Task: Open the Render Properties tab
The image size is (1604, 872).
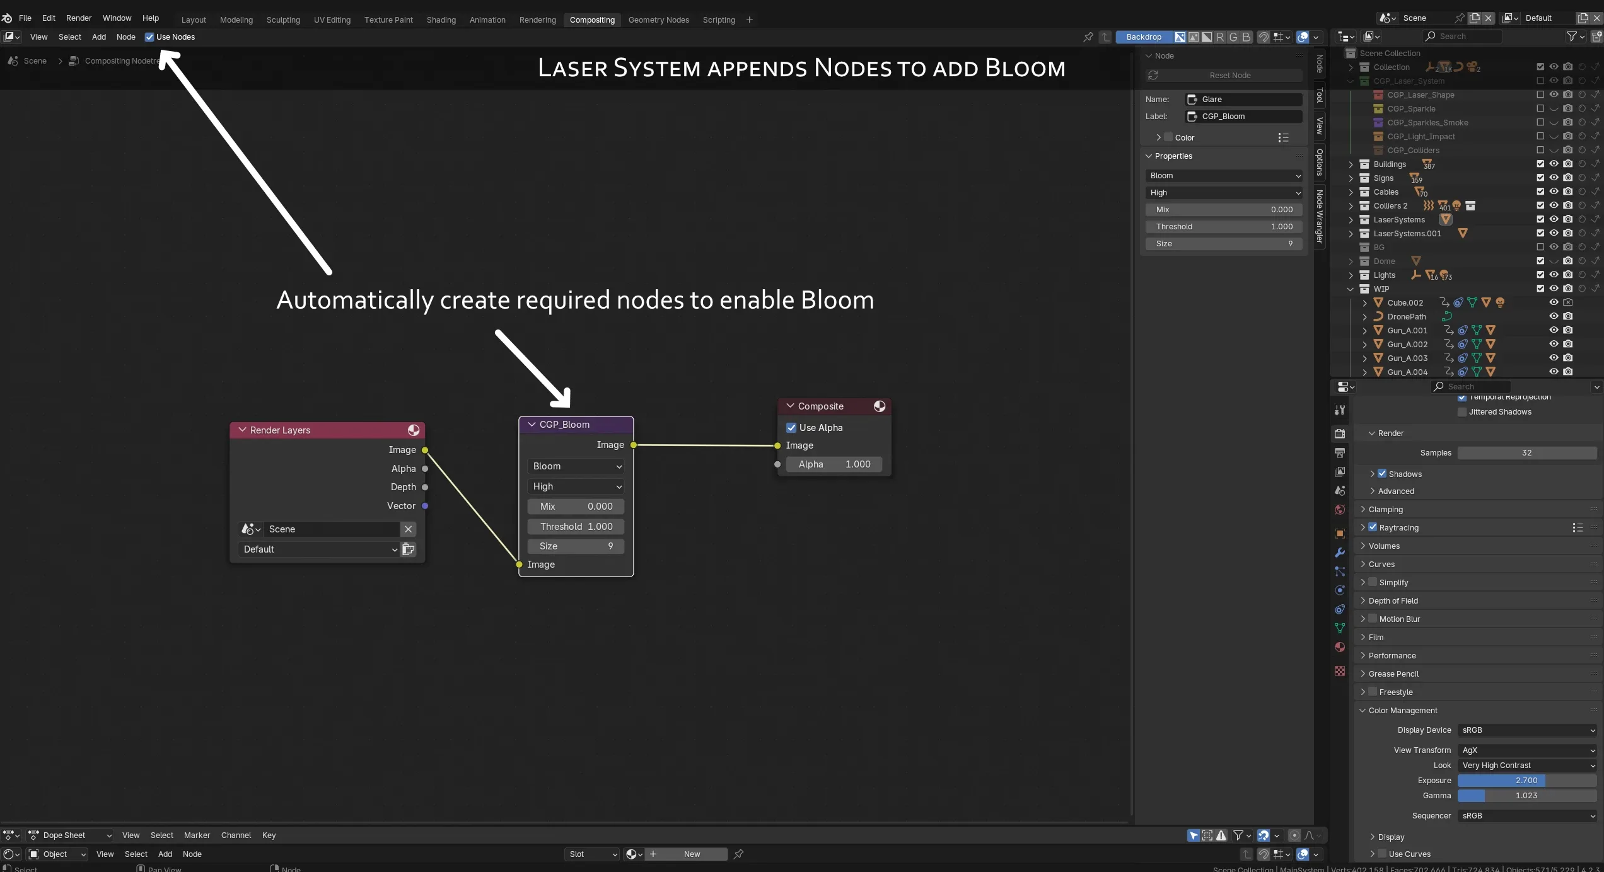Action: tap(1339, 433)
